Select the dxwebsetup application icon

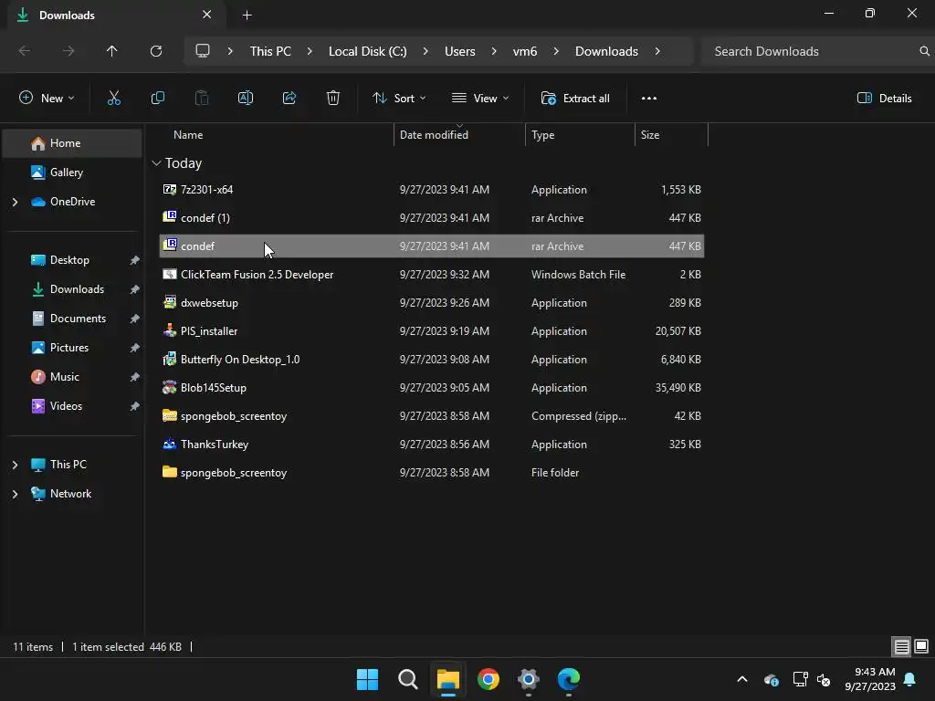click(x=169, y=302)
